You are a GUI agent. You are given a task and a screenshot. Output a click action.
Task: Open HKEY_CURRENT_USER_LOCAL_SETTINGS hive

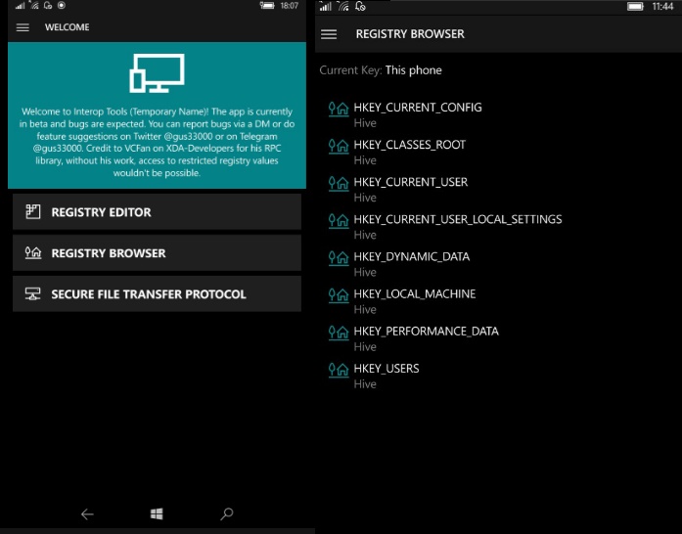tap(457, 219)
